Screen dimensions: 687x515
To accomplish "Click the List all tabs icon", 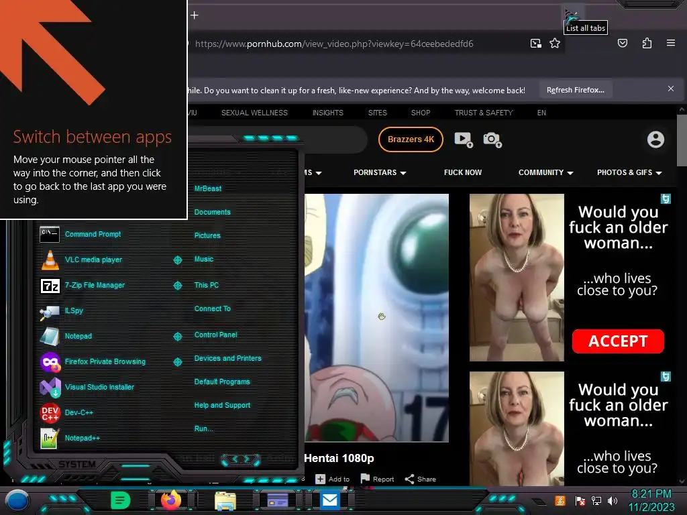I will coord(573,16).
